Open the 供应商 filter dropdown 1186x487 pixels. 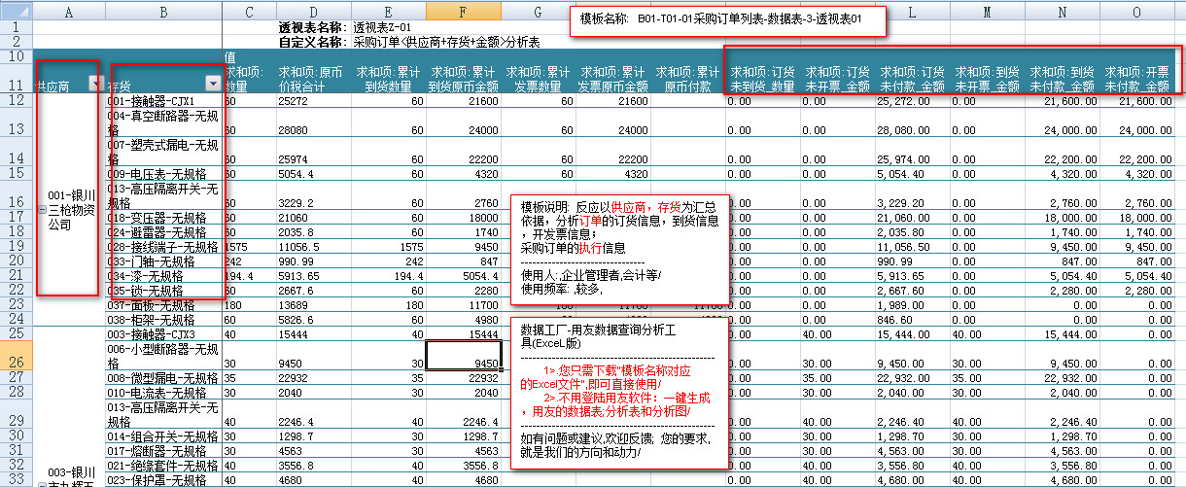(x=95, y=84)
